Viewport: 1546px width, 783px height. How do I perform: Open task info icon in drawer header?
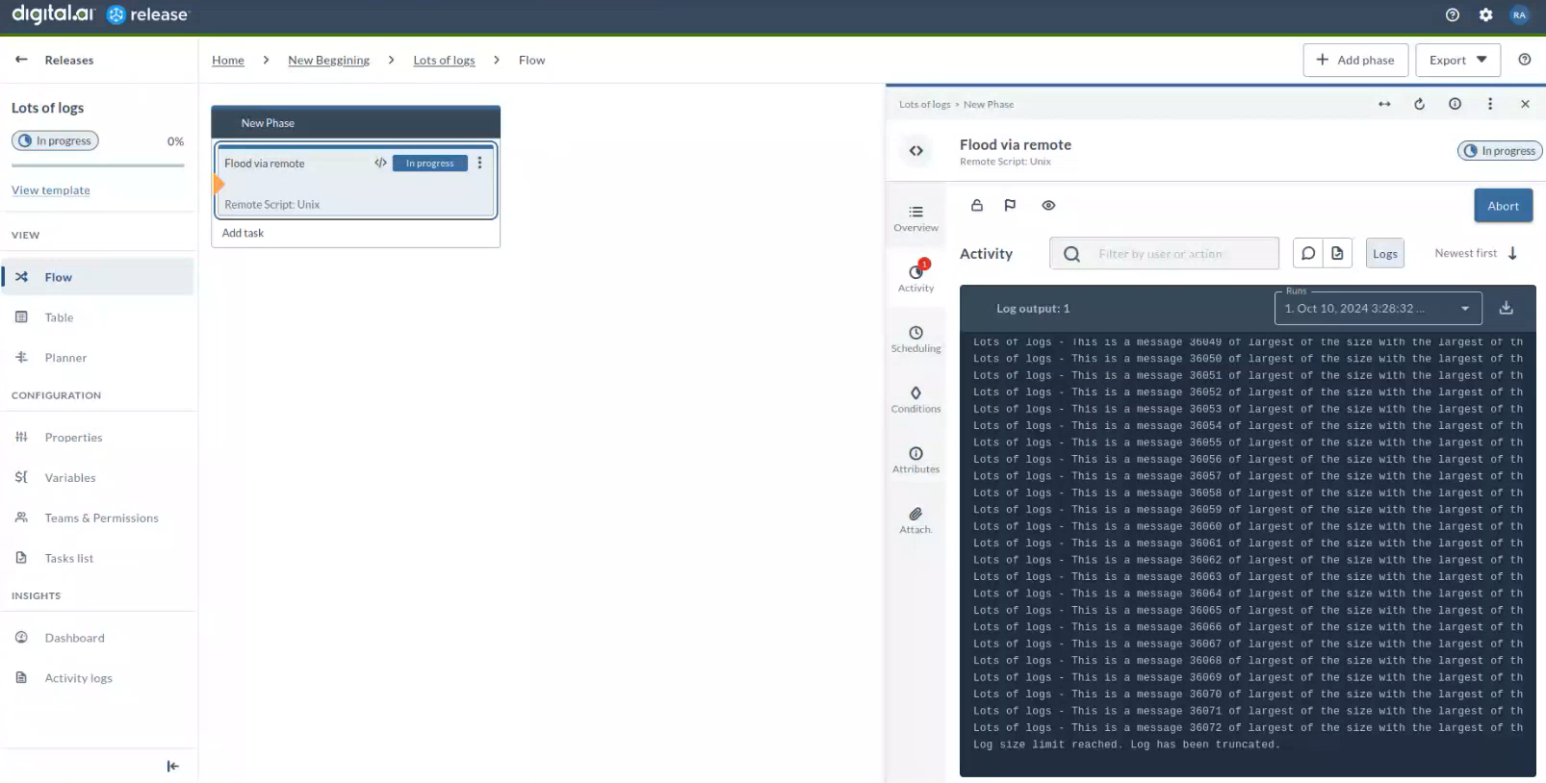click(1455, 104)
